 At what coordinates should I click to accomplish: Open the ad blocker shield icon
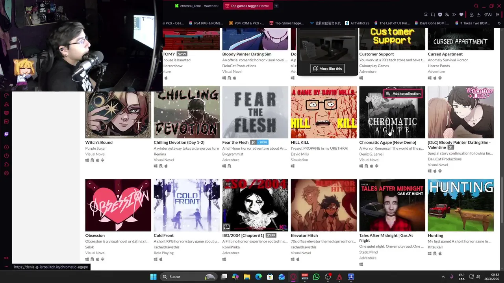pos(440,15)
